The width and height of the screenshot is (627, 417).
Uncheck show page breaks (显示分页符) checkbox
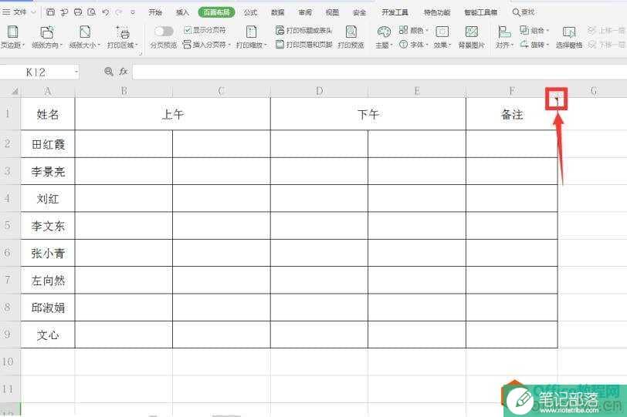[x=187, y=30]
